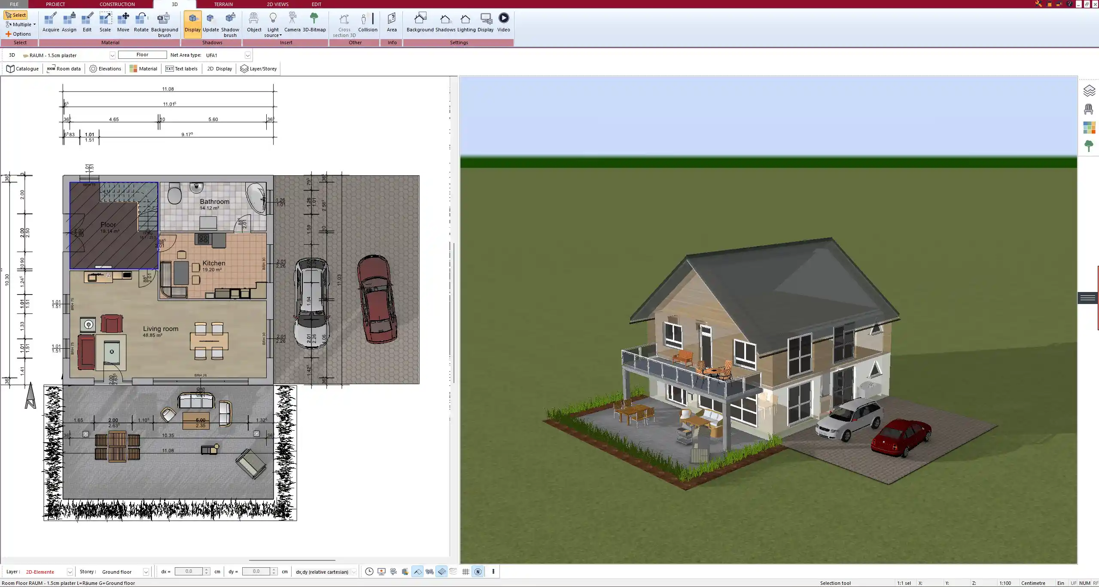The height and width of the screenshot is (587, 1099).
Task: Click the dy value input field
Action: pos(256,572)
